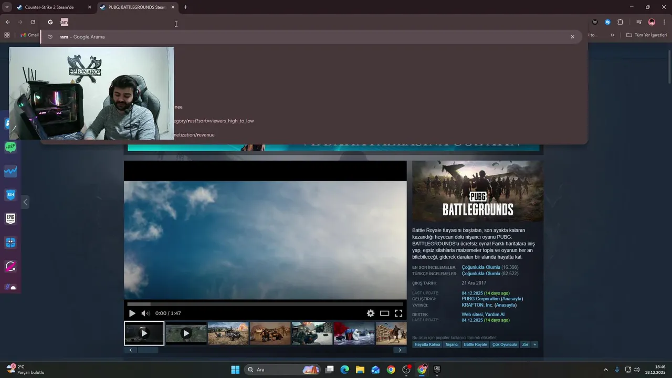Screen dimensions: 672x378
Task: Click the page vertical scrollbar
Action: point(669,66)
